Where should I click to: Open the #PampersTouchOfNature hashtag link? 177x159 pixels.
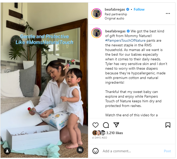(125, 40)
